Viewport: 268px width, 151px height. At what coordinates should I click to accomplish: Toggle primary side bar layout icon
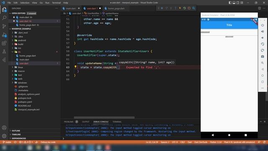(230, 3)
